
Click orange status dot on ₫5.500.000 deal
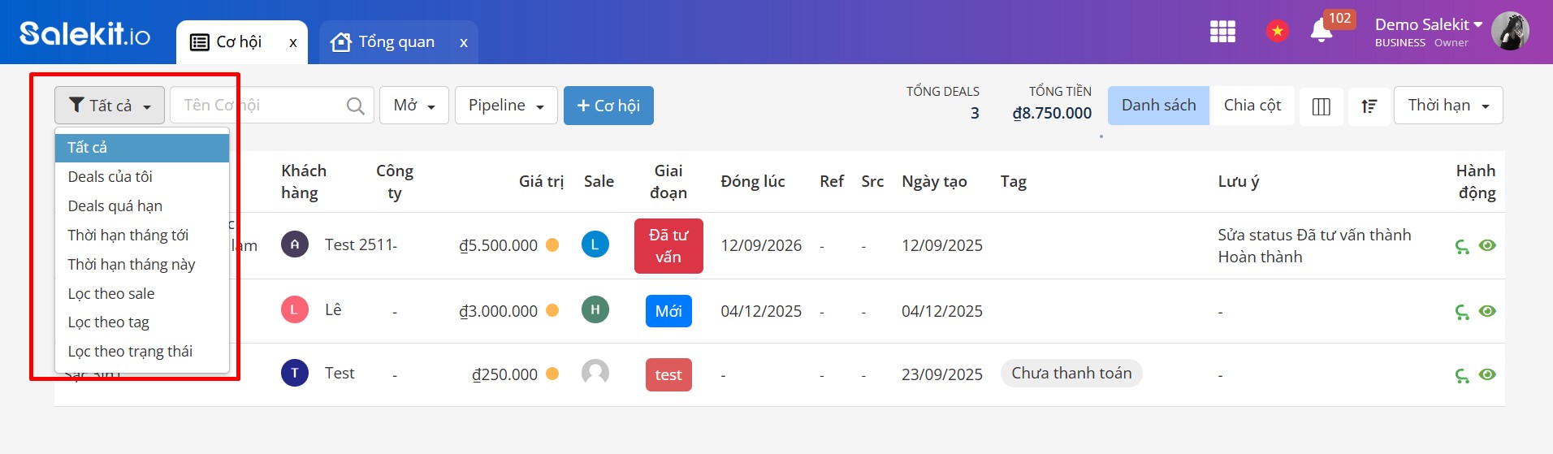click(x=552, y=245)
